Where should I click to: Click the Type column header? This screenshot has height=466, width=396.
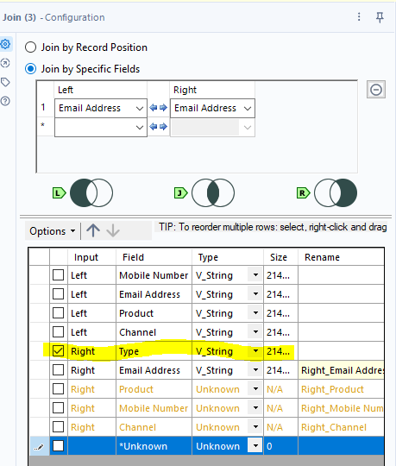pos(228,257)
